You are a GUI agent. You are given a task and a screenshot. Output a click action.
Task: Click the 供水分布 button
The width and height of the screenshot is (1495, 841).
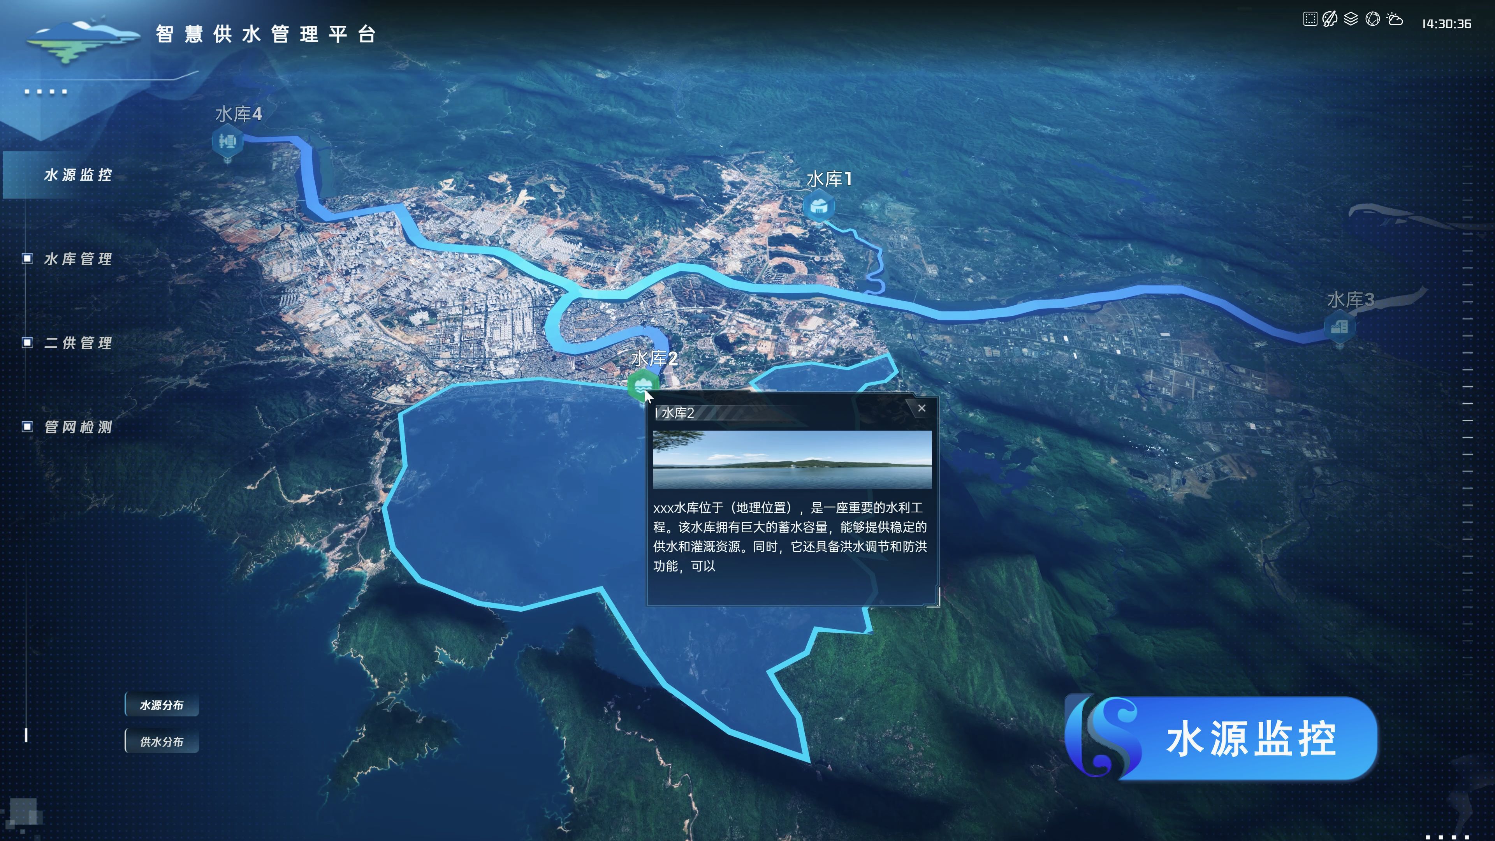pyautogui.click(x=162, y=742)
